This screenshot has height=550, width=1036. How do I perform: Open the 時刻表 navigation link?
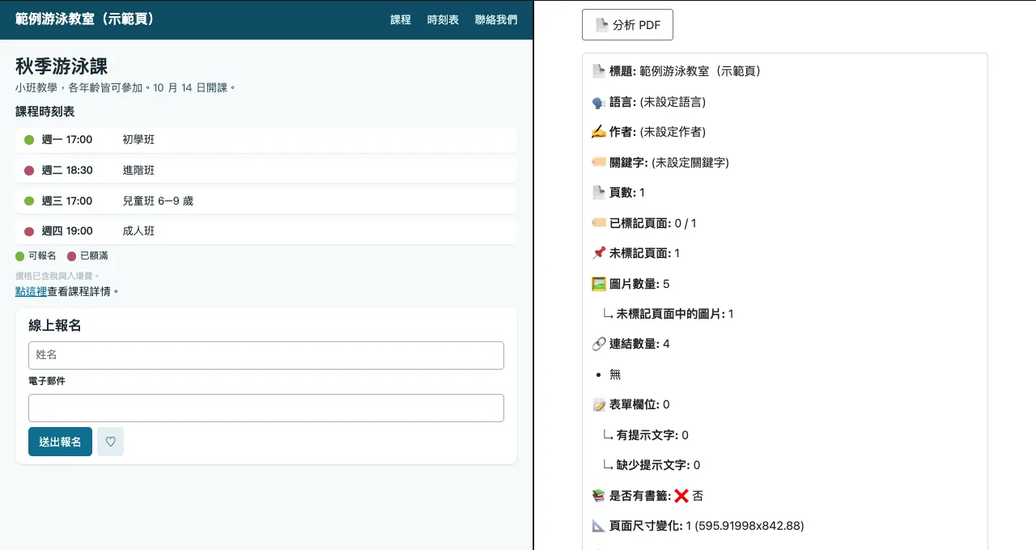(x=443, y=19)
